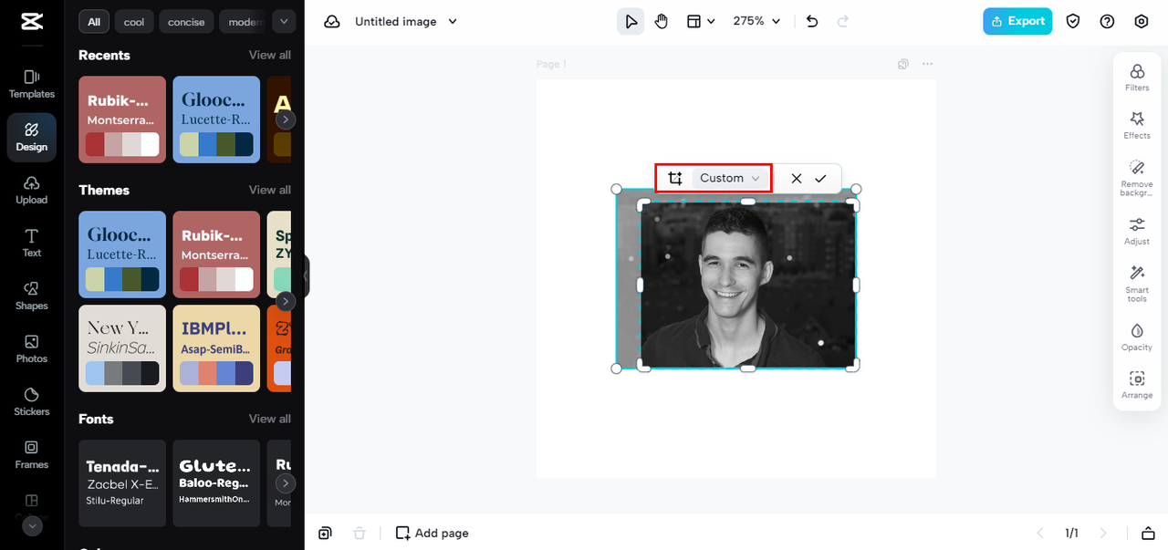Image resolution: width=1168 pixels, height=550 pixels.
Task: Activate the Hand pan tool
Action: [662, 21]
